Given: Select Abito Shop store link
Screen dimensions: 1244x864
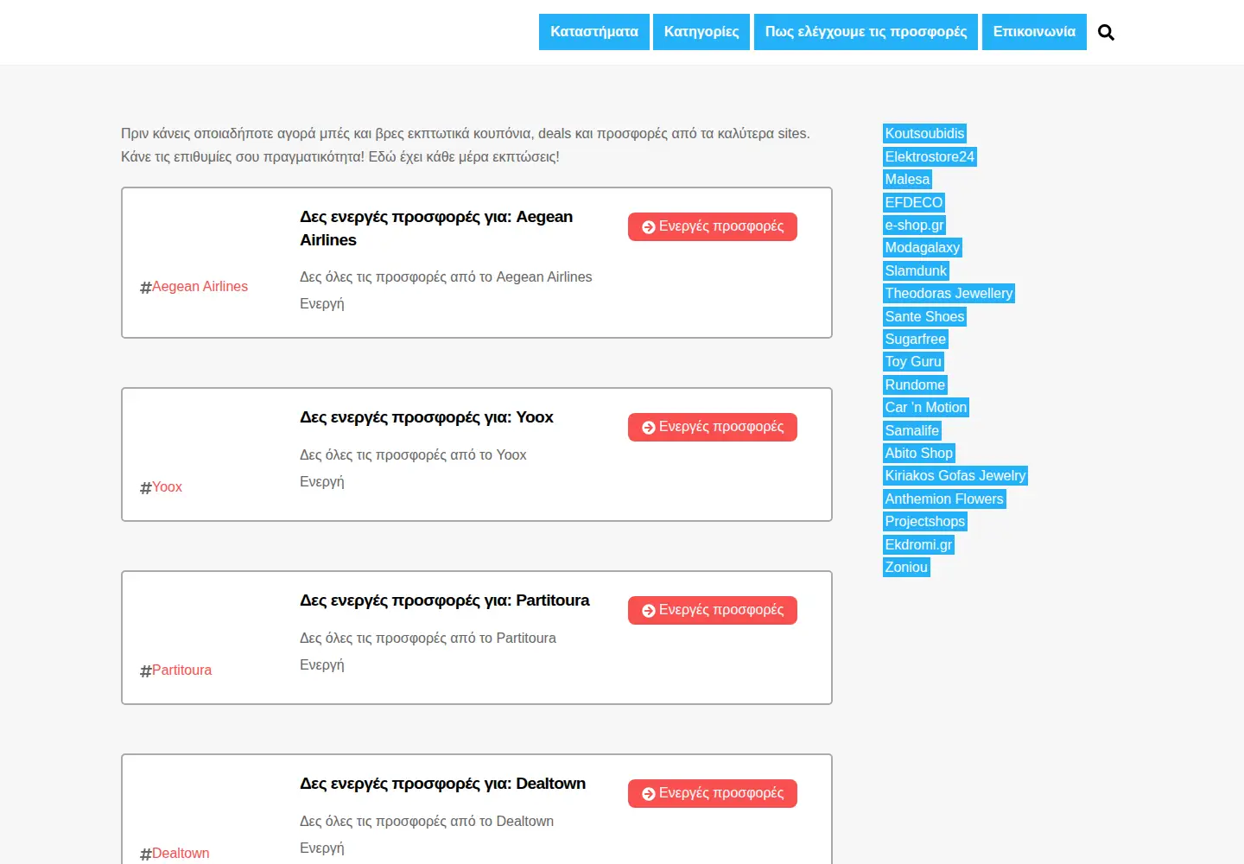Looking at the screenshot, I should [919, 453].
